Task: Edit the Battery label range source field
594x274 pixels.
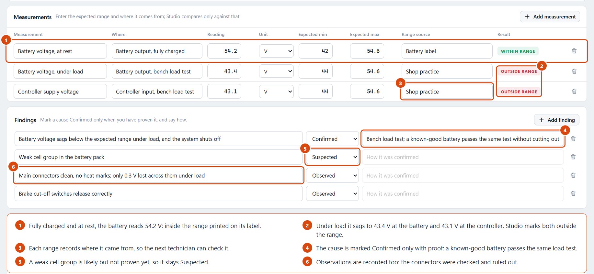Action: (x=447, y=51)
